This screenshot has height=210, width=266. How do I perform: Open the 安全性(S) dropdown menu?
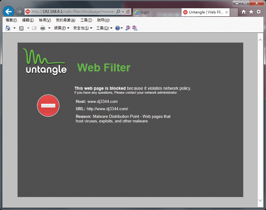coord(83,28)
